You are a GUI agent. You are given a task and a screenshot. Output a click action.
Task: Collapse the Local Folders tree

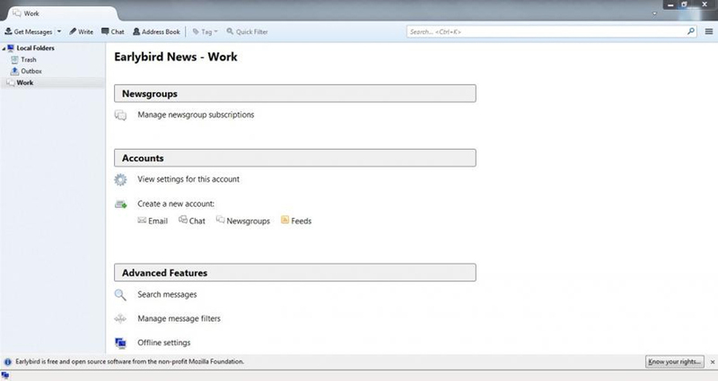[4, 48]
